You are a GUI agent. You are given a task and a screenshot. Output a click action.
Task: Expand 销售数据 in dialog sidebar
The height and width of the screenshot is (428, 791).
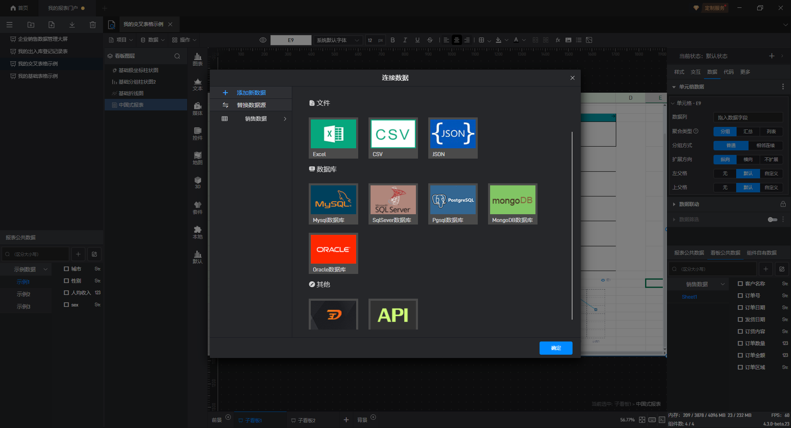coord(251,119)
